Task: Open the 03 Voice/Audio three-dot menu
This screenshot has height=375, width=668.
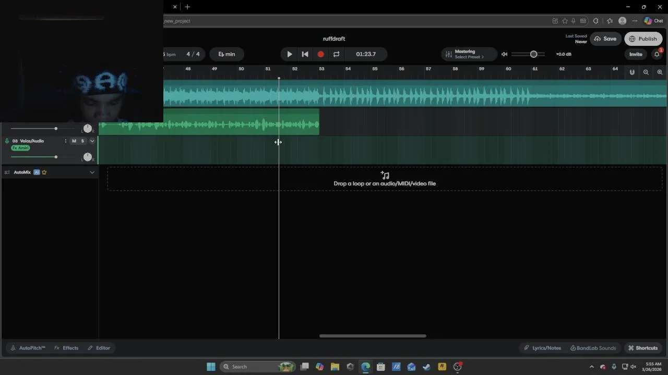Action: (66, 141)
